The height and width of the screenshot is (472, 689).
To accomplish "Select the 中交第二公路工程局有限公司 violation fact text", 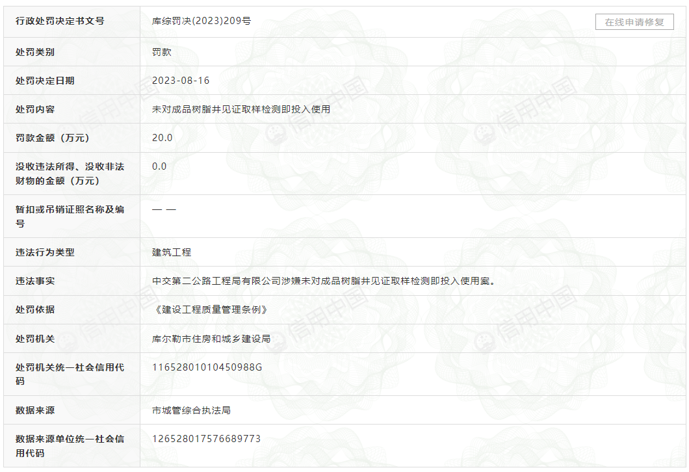I will (x=324, y=281).
